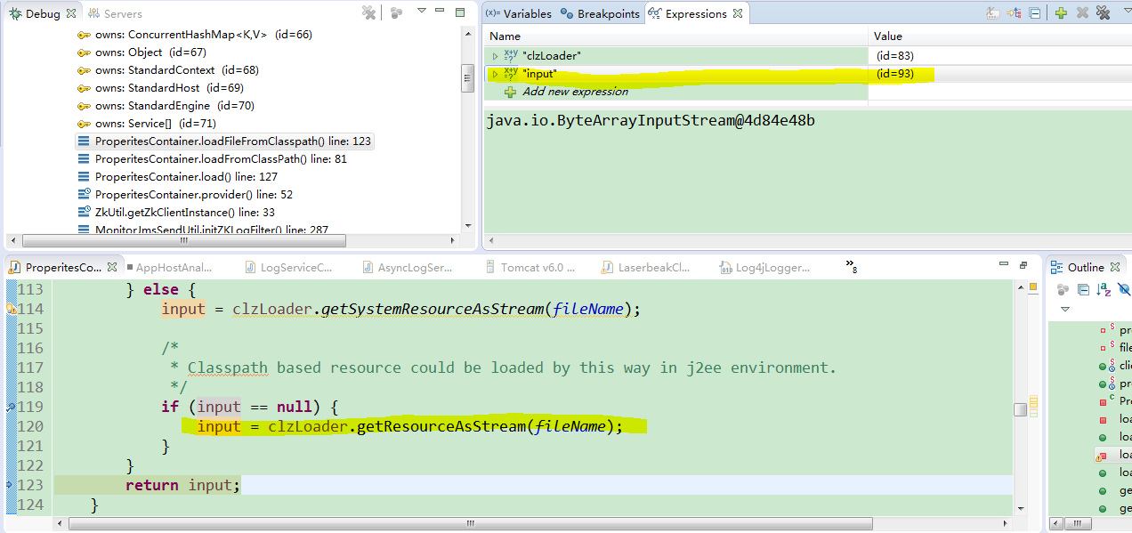Image resolution: width=1132 pixels, height=533 pixels.
Task: Click detail text java.io.ByteArrayInputStream@4d84e48b
Action: click(x=651, y=120)
